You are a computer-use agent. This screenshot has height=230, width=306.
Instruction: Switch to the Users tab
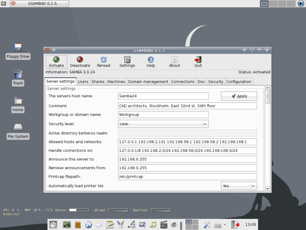83,81
